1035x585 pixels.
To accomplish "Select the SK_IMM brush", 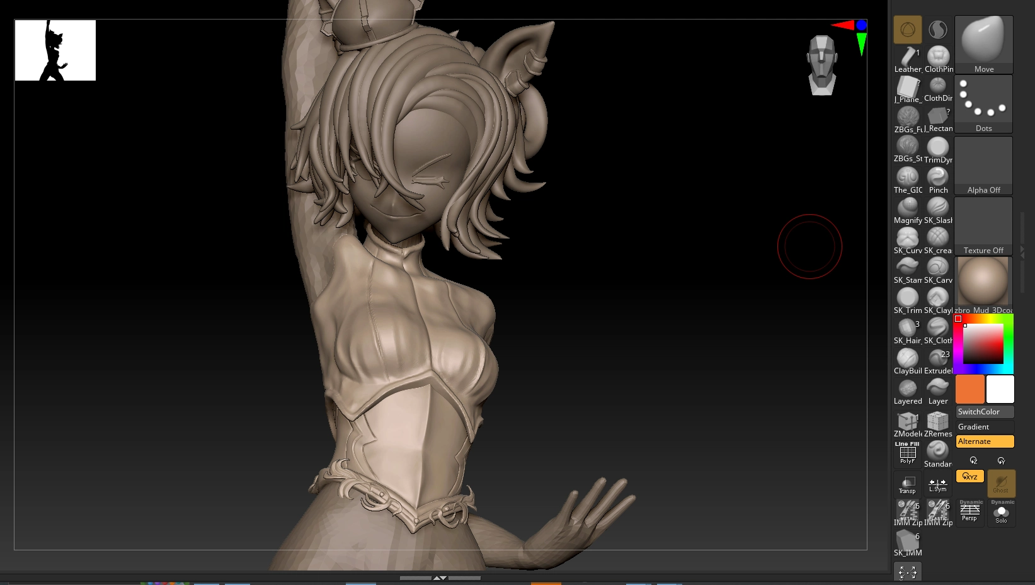I will point(908,543).
